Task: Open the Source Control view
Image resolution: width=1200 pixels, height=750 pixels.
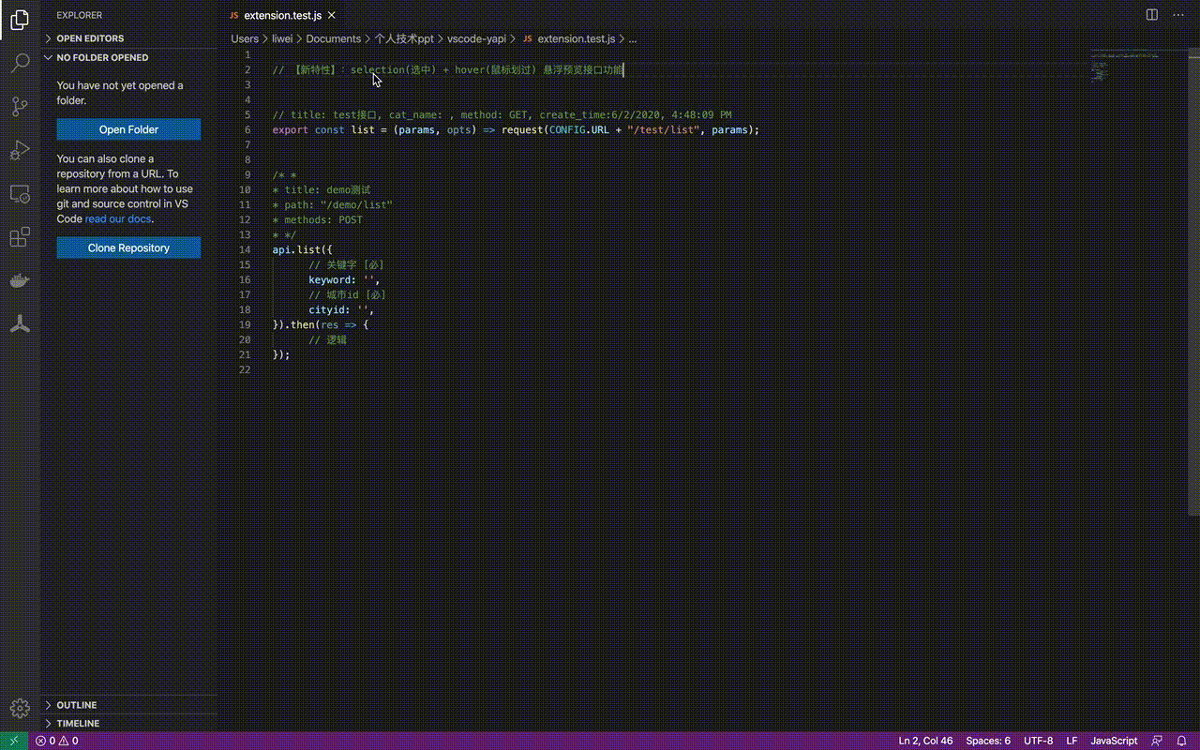Action: 19,106
